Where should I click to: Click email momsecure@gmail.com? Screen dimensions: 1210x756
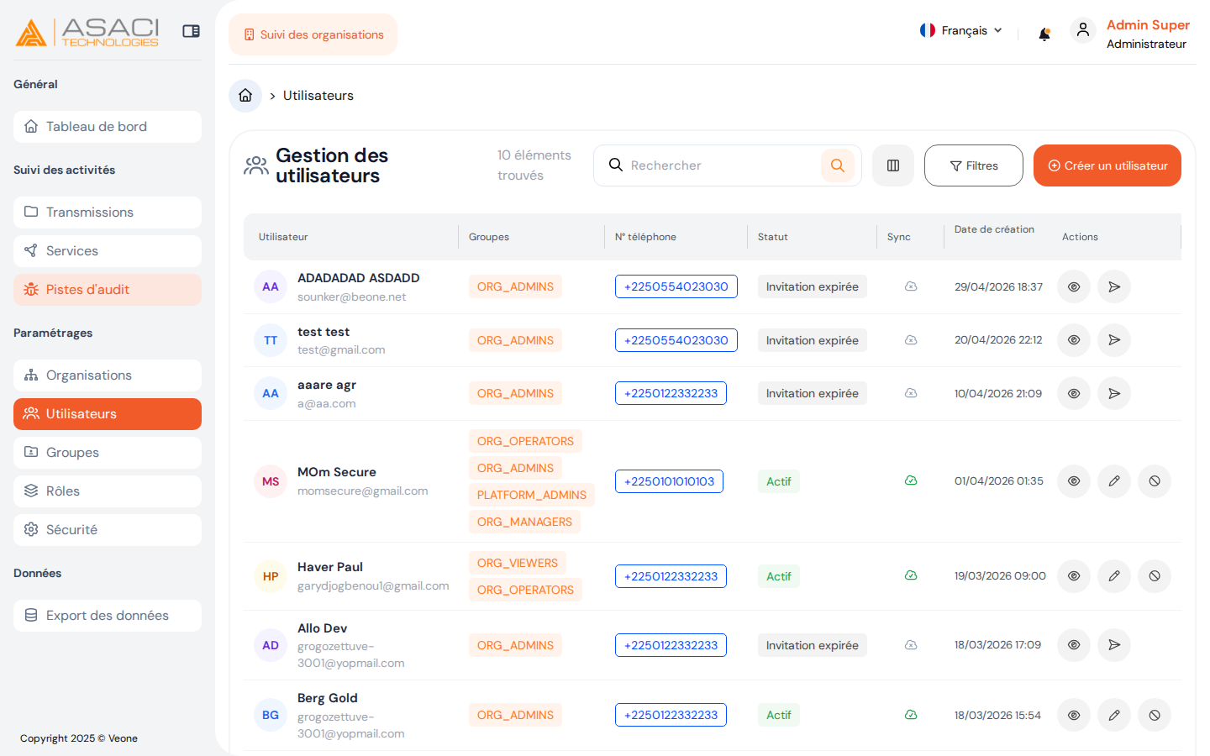pyautogui.click(x=363, y=491)
